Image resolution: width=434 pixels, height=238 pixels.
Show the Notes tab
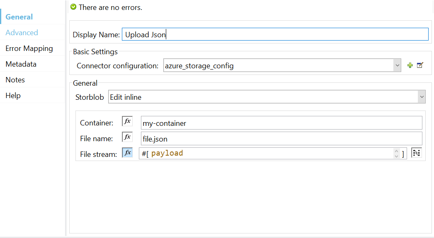point(15,80)
